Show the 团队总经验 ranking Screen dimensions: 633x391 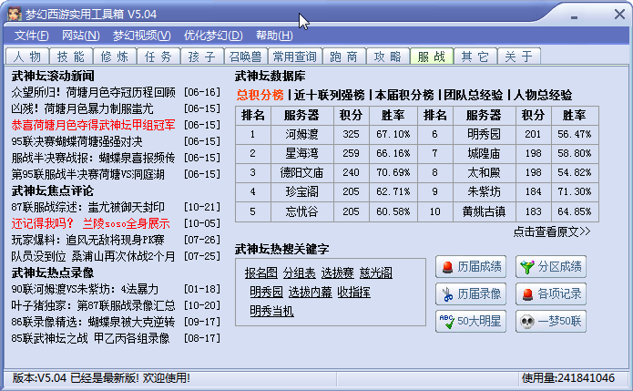473,95
